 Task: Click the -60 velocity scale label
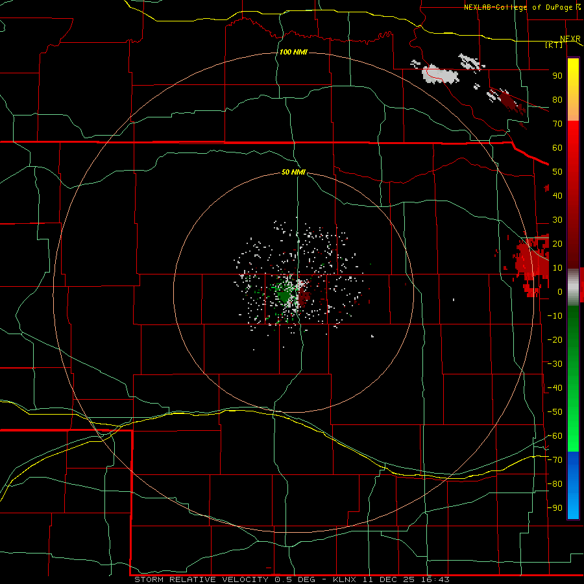555,436
